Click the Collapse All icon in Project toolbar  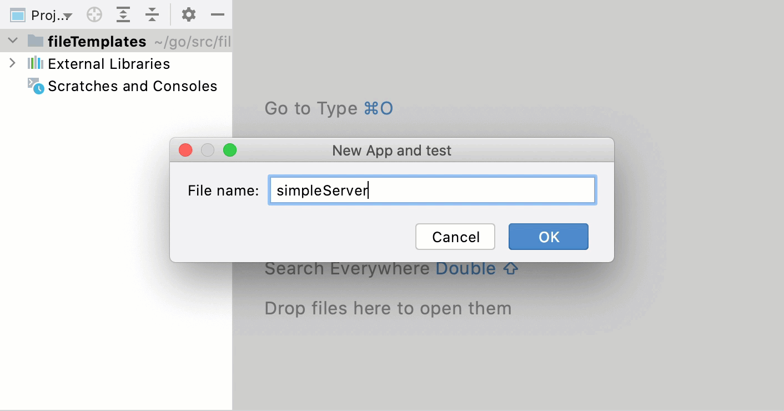coord(152,14)
